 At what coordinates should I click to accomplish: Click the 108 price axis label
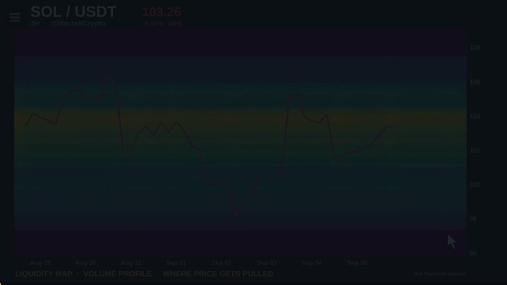(475, 48)
